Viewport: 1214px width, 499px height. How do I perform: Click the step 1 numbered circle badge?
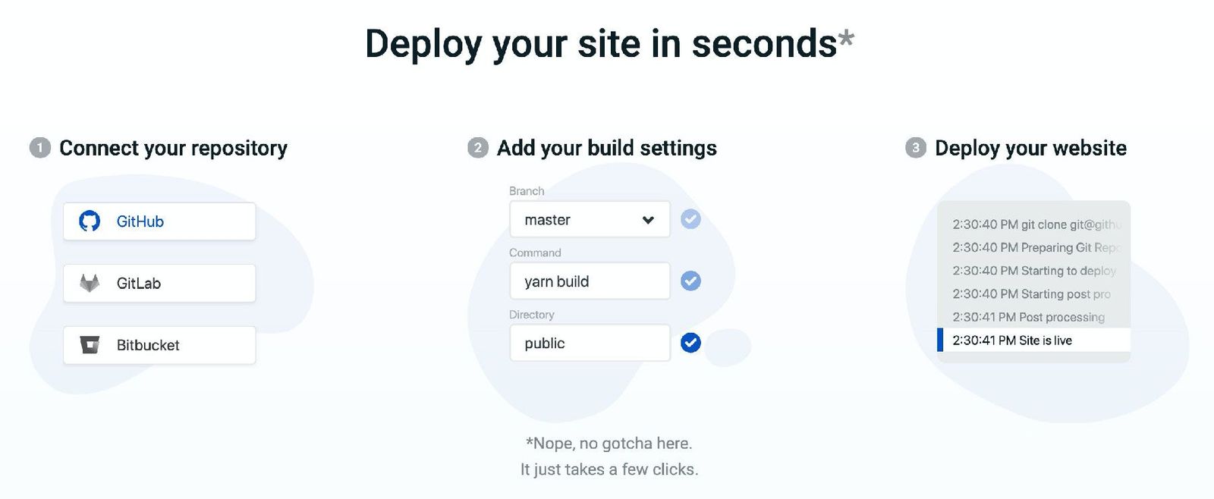39,148
